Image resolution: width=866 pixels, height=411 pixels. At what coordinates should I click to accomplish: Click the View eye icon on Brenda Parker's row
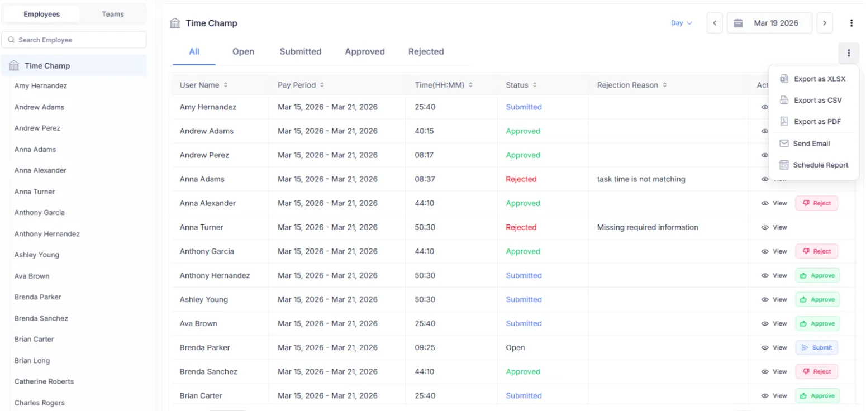click(764, 347)
